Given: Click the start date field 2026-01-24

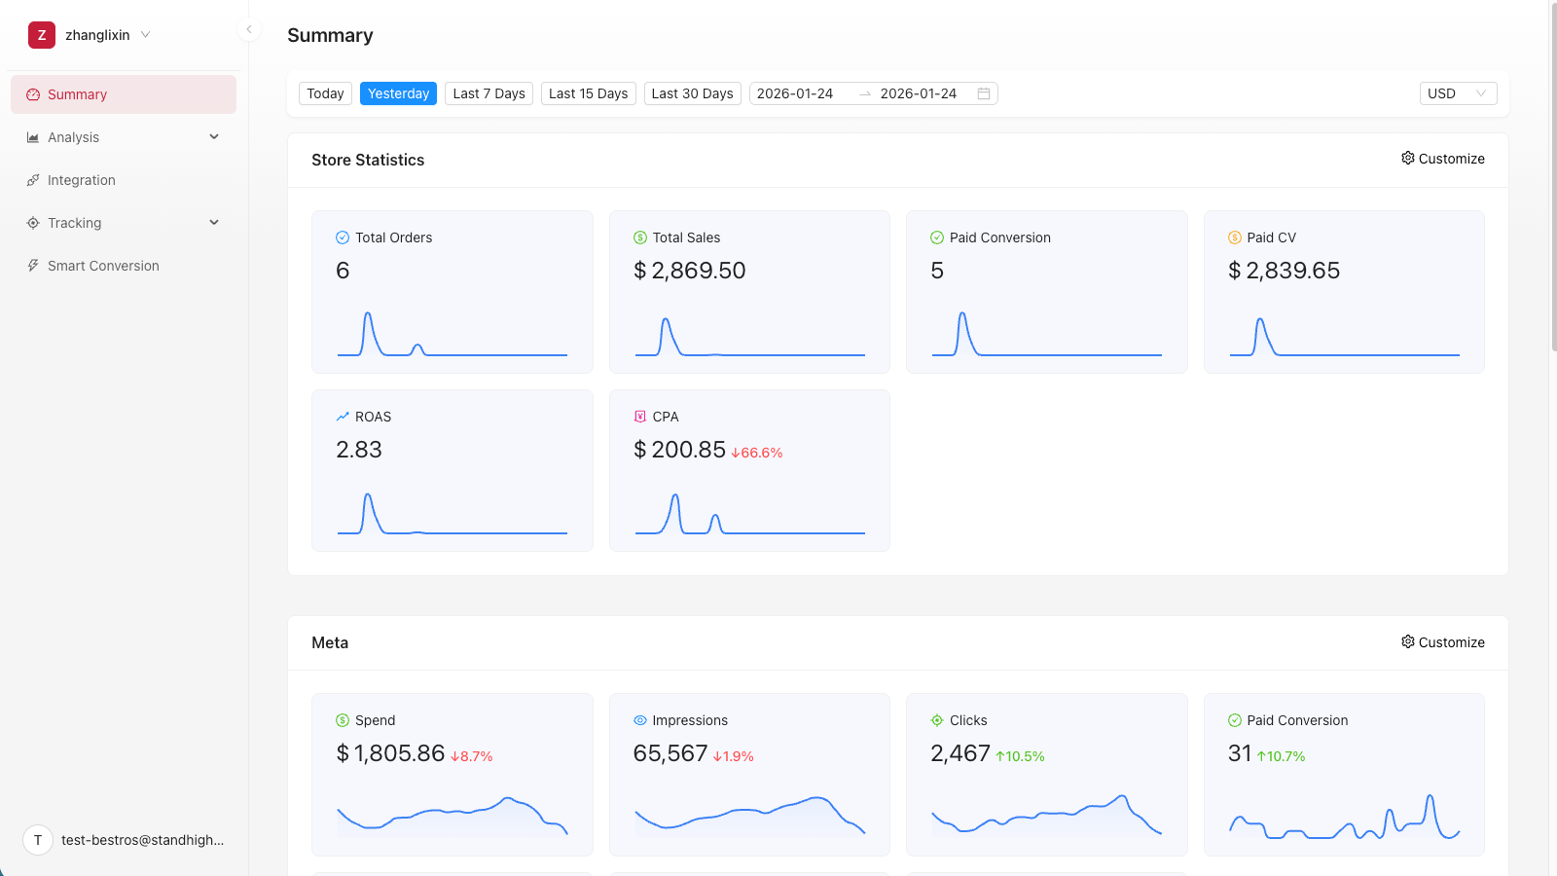Looking at the screenshot, I should (x=795, y=93).
